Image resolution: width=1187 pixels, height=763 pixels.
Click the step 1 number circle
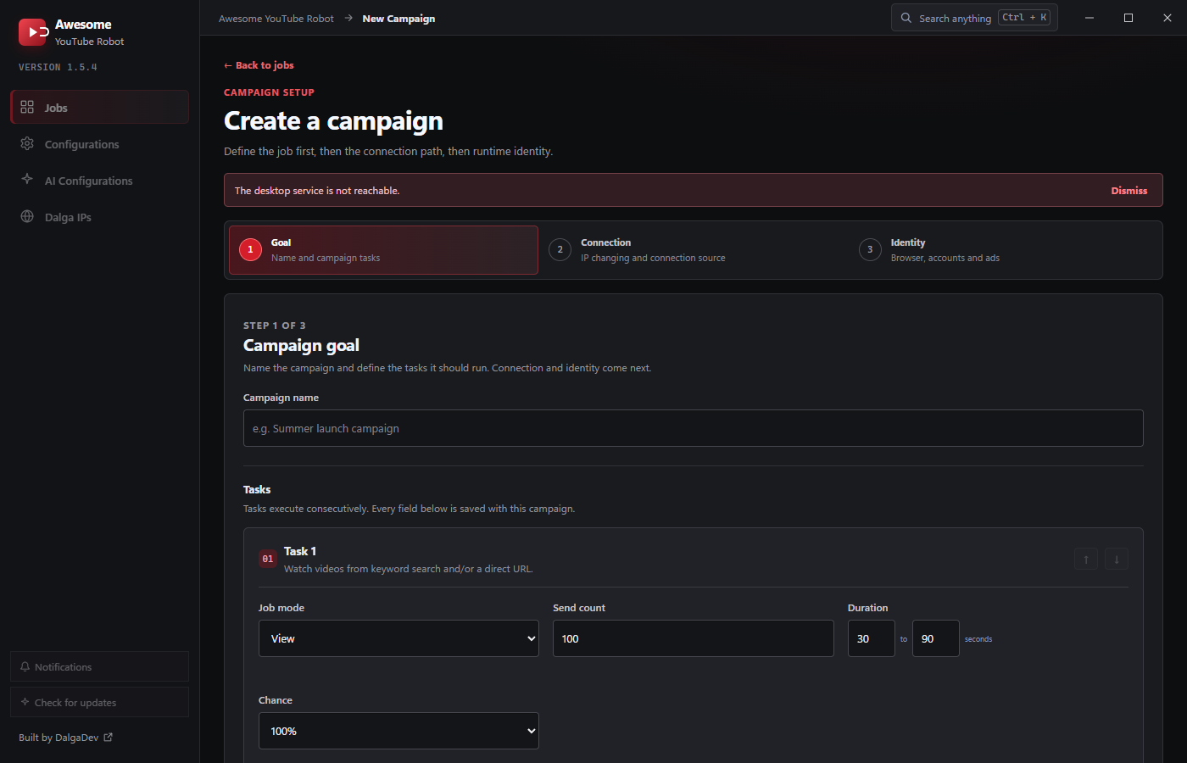[250, 249]
